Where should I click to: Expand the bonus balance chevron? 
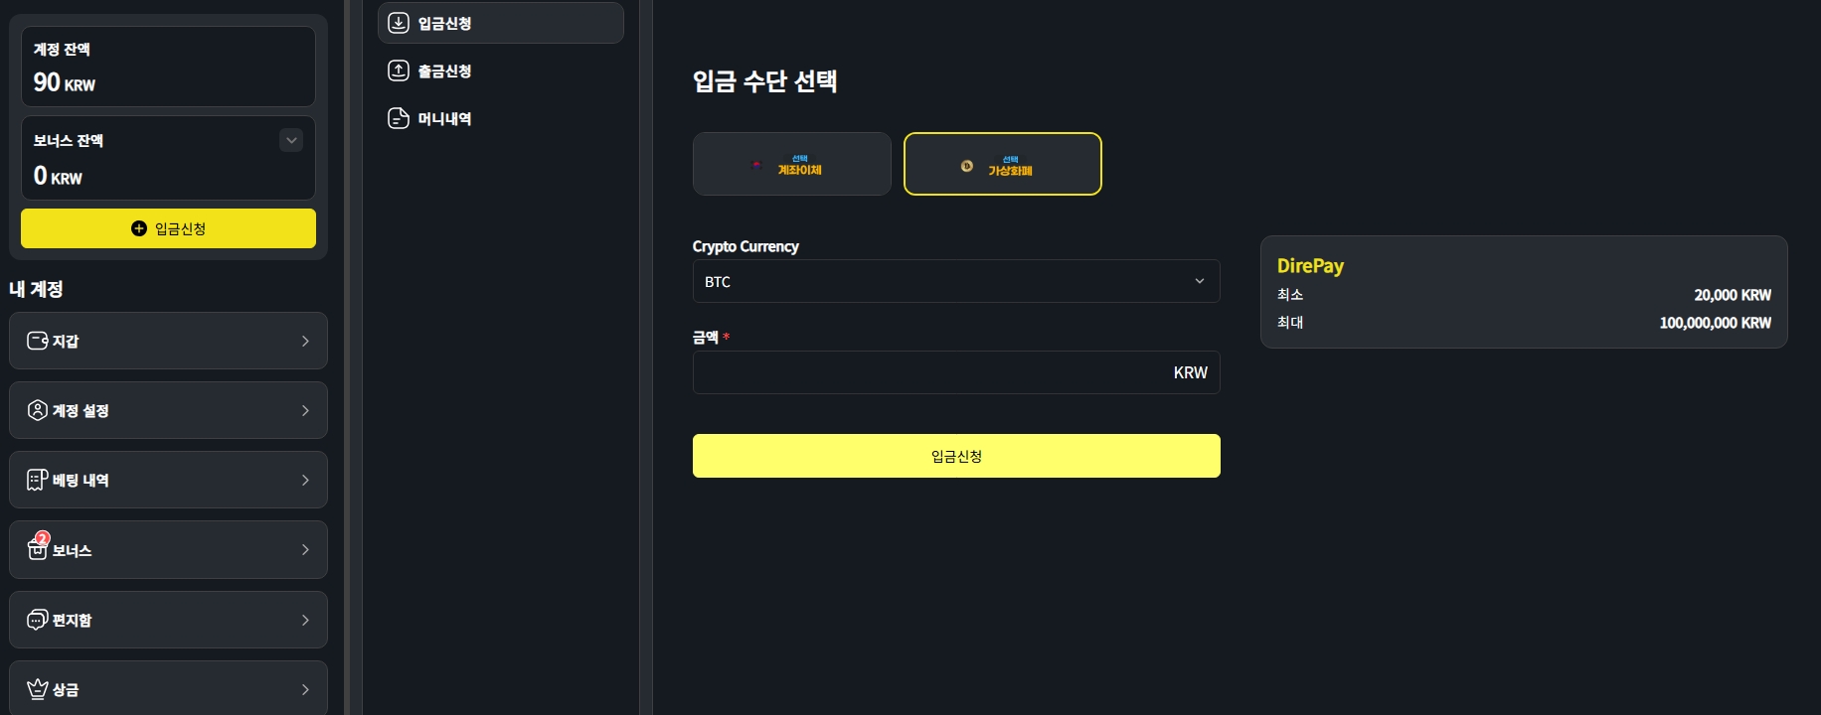[291, 140]
